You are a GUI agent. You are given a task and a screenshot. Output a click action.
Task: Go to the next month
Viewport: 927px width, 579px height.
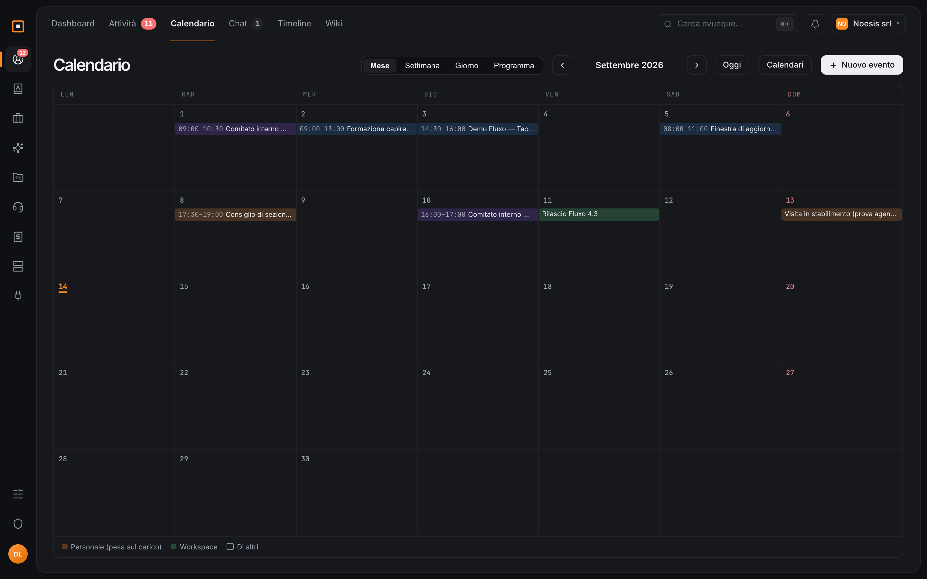pos(697,65)
